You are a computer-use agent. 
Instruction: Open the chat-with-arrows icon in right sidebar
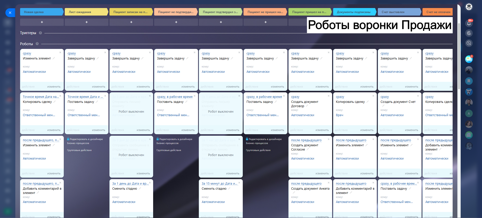(x=469, y=43)
